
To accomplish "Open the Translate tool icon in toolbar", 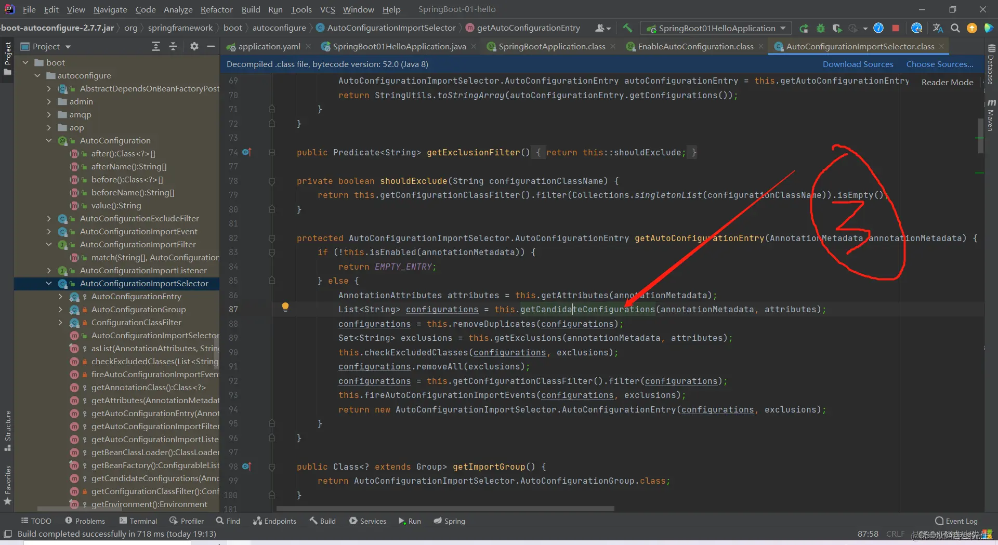I will tap(938, 28).
